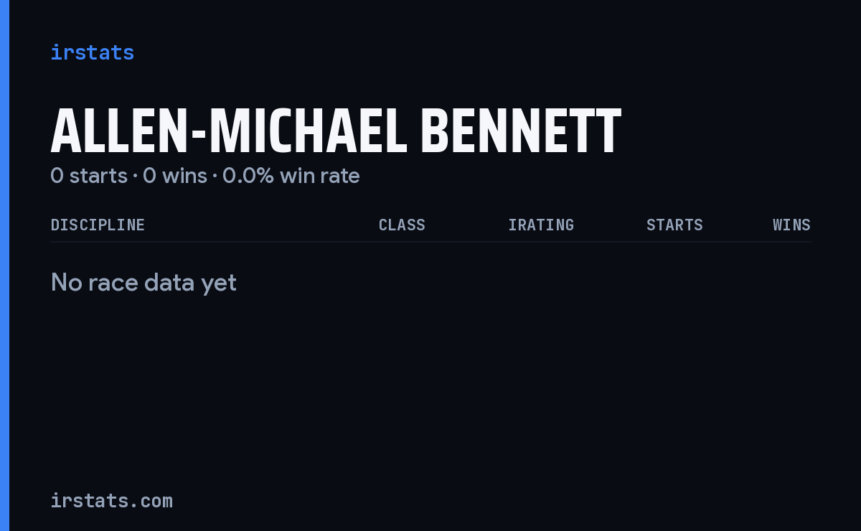The width and height of the screenshot is (861, 531).
Task: Click the "0.0% win rate" stat
Action: pos(291,176)
